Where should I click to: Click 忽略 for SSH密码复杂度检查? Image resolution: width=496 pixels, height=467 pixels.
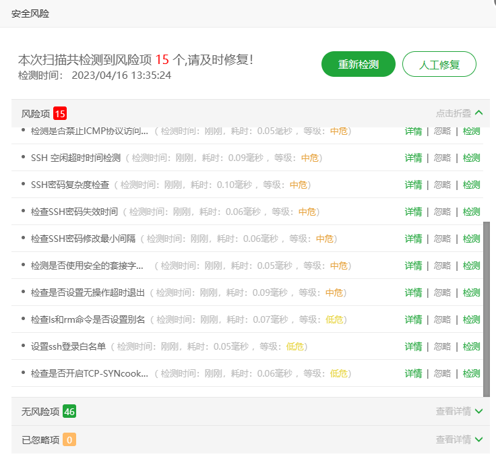pos(442,185)
